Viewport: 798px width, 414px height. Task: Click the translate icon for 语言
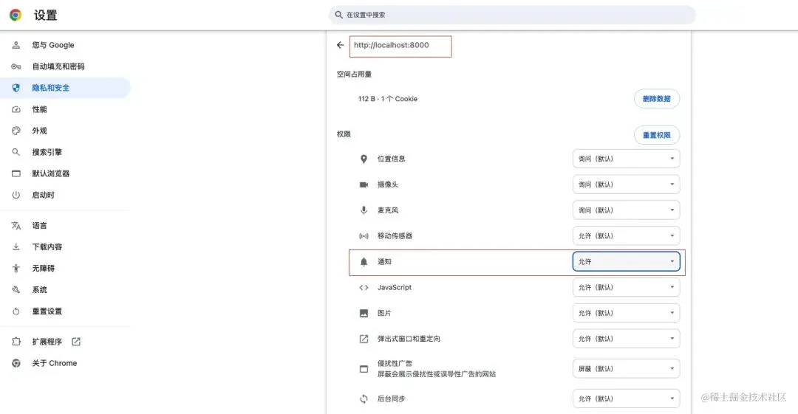(16, 226)
